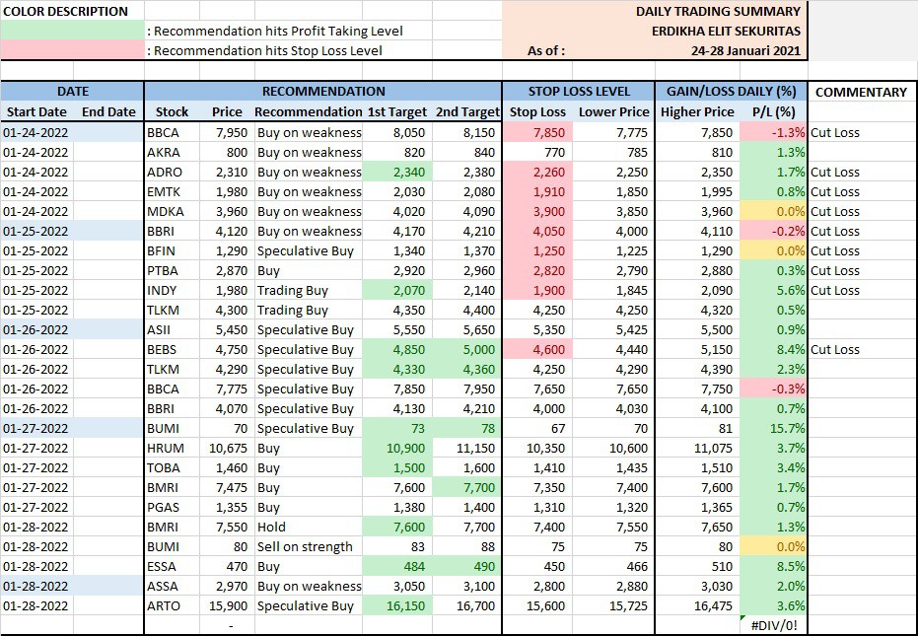Image resolution: width=918 pixels, height=636 pixels.
Task: Select the Start Date column header
Action: pos(36,111)
